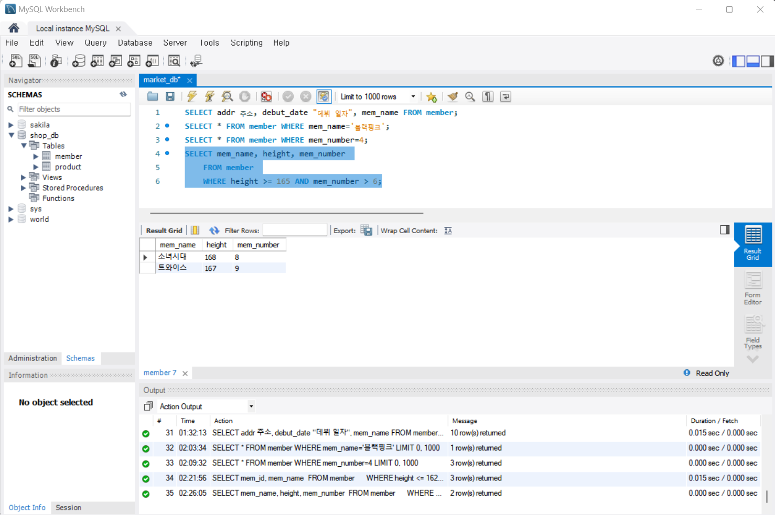Toggle the left sidebar panel visibility
This screenshot has width=775, height=515.
738,61
